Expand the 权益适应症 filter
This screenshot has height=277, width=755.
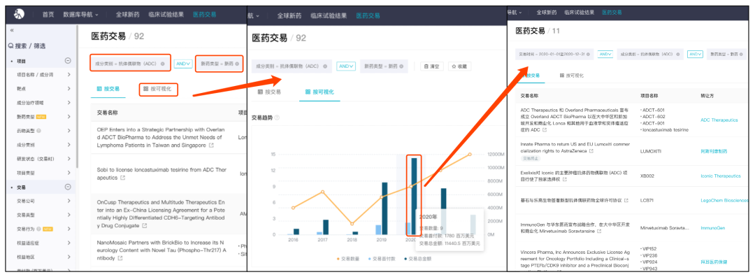pyautogui.click(x=69, y=243)
